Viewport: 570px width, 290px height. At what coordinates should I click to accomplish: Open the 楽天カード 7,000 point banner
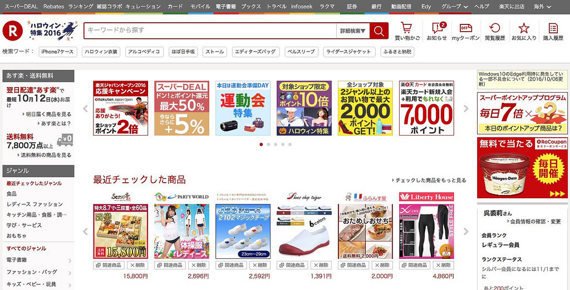426,108
